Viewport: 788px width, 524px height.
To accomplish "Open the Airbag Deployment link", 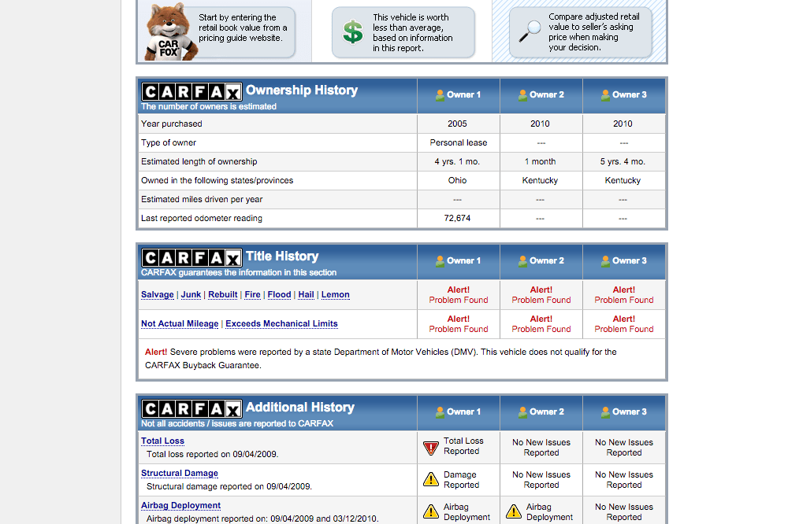I will 180,505.
